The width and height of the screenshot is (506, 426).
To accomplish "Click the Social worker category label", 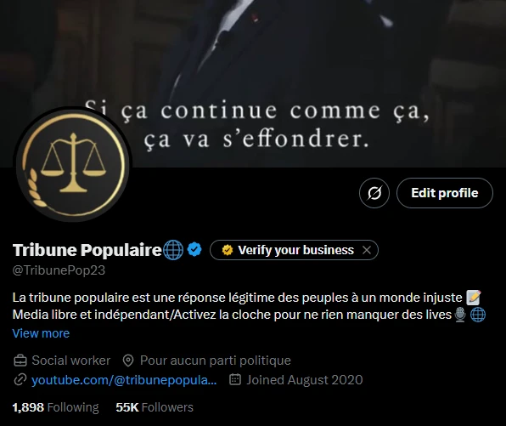I will coord(71,361).
